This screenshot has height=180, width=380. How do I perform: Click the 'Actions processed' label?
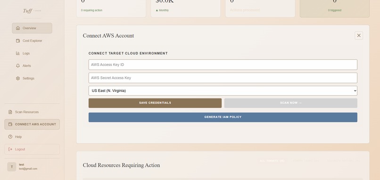(245, 10)
